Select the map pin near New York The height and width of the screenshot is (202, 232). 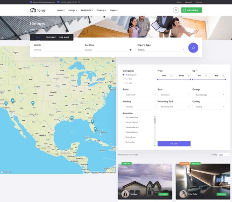click(110, 87)
